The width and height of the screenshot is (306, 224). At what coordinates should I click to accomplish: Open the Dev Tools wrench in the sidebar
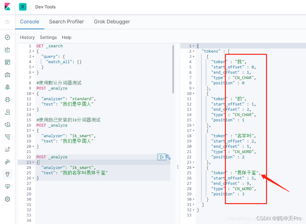click(x=7, y=174)
